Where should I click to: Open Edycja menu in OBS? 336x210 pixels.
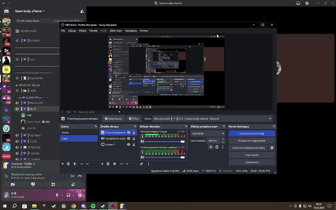coord(72,31)
